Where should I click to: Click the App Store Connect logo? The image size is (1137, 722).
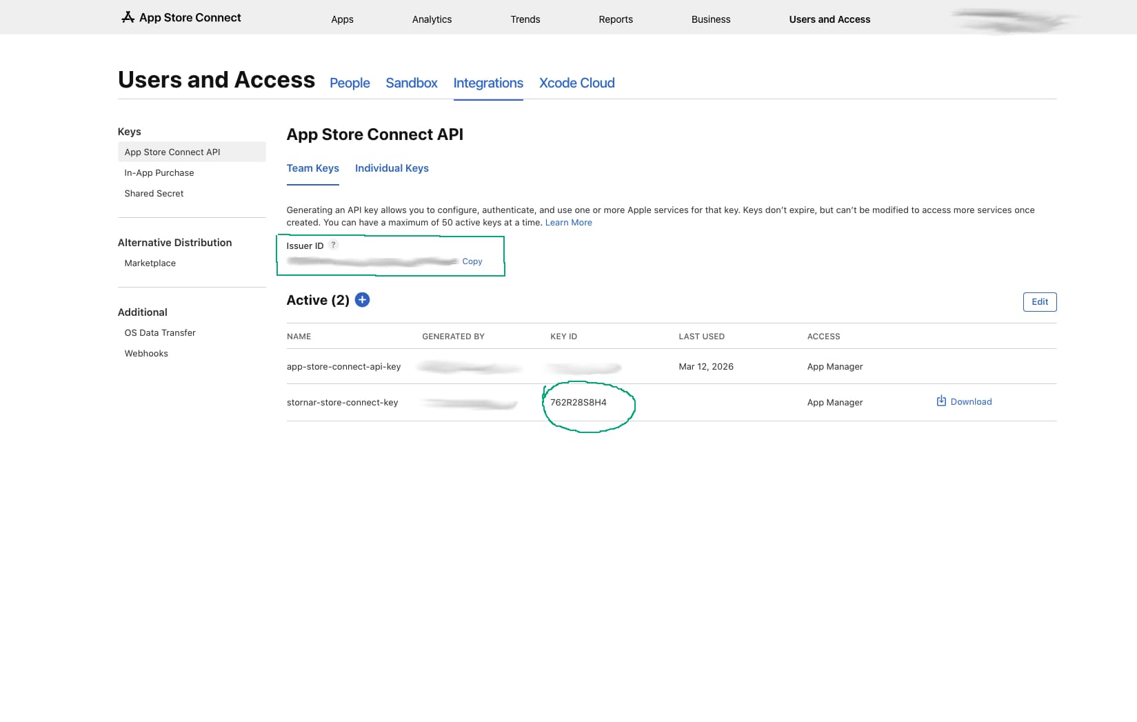click(181, 17)
